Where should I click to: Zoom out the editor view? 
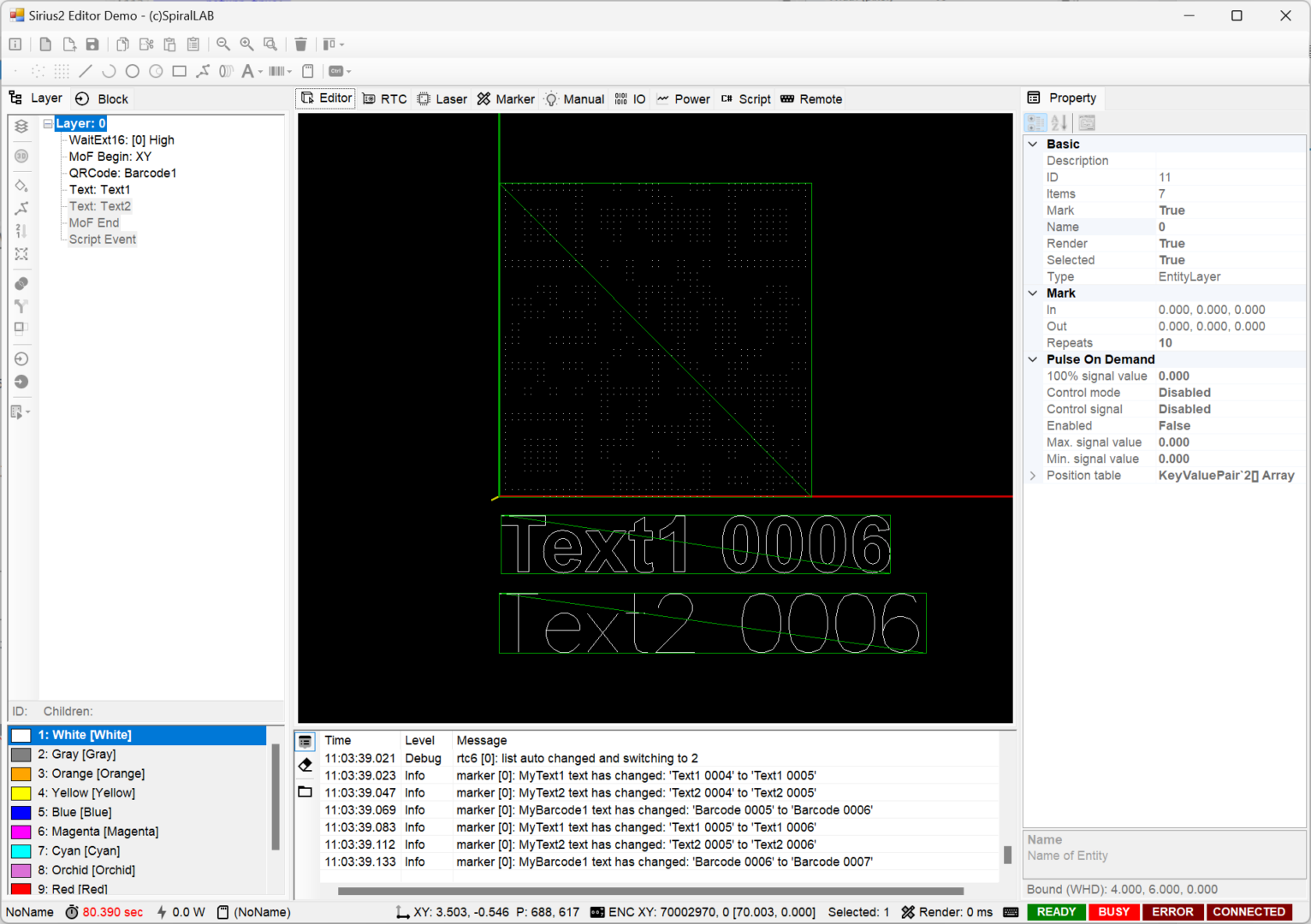(223, 44)
